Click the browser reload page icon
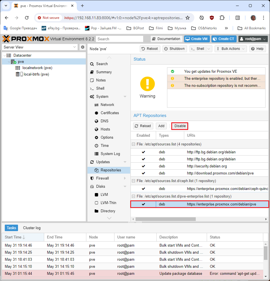The image size is (270, 281). (27, 18)
